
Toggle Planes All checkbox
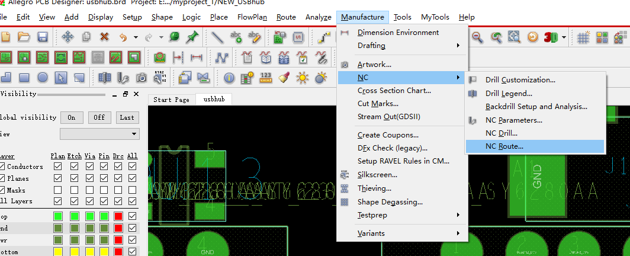coord(132,178)
